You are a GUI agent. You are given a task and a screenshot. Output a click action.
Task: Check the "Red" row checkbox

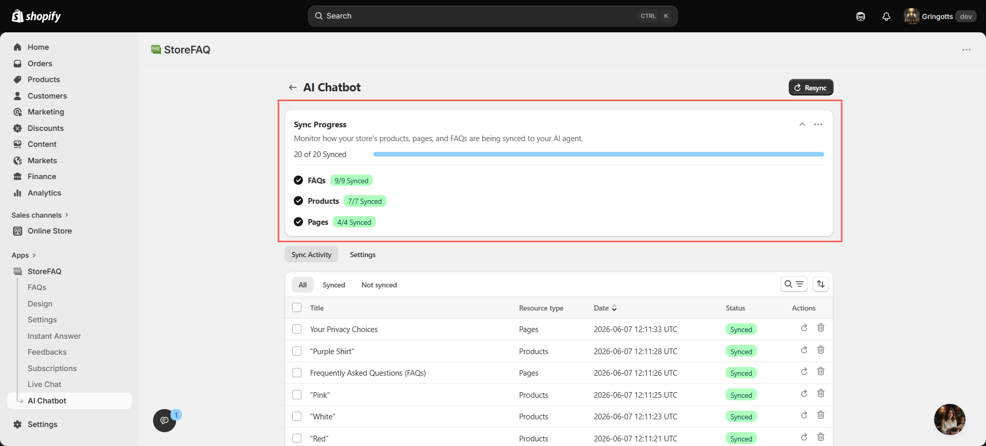coord(297,438)
